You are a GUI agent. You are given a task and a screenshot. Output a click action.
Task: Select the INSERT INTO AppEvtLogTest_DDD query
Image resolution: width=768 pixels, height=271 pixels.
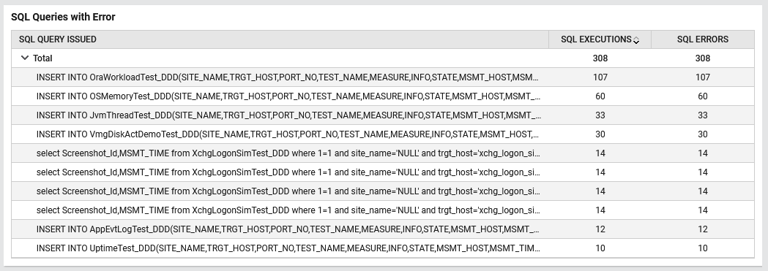288,229
